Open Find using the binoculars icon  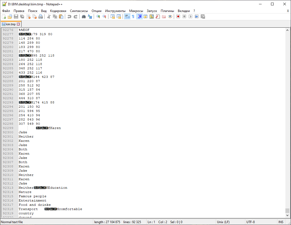point(84,17)
